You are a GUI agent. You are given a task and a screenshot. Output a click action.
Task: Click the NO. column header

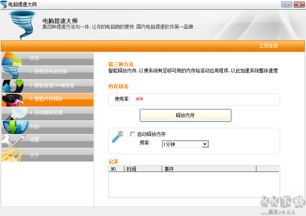(116, 169)
